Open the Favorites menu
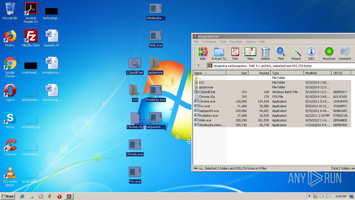This screenshot has width=355, height=200. (236, 42)
